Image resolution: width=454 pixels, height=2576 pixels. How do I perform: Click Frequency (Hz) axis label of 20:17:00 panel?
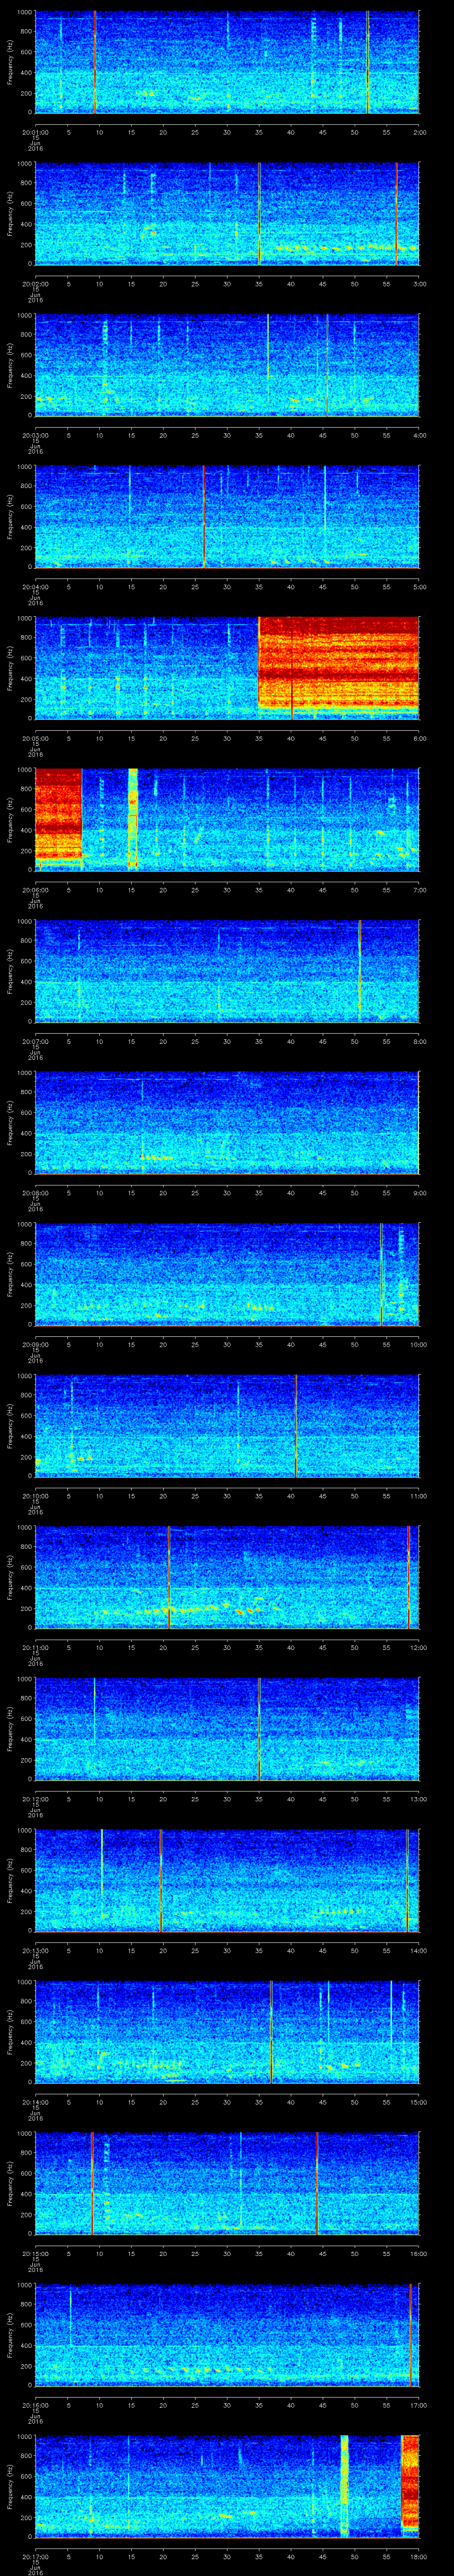coord(10,2487)
